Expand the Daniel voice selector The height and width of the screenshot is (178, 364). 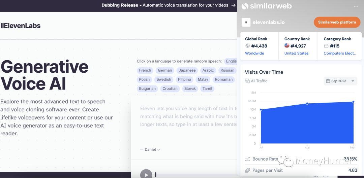click(x=152, y=149)
